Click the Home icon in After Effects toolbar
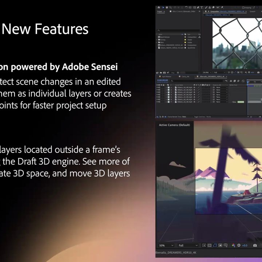262x262 pixels. [x=159, y=7]
